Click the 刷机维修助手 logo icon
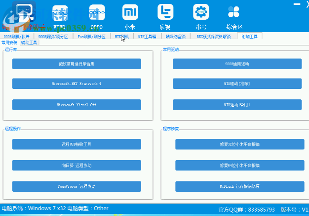The width and height of the screenshot is (309, 216). click(24, 12)
